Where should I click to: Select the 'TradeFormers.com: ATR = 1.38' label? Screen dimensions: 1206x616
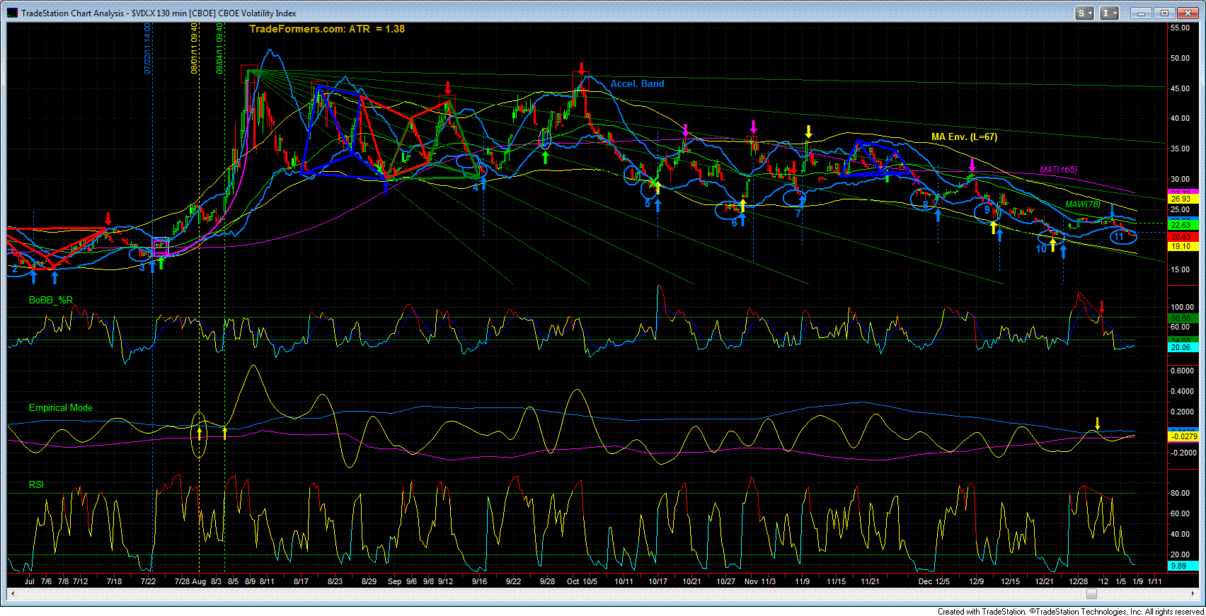pyautogui.click(x=327, y=29)
